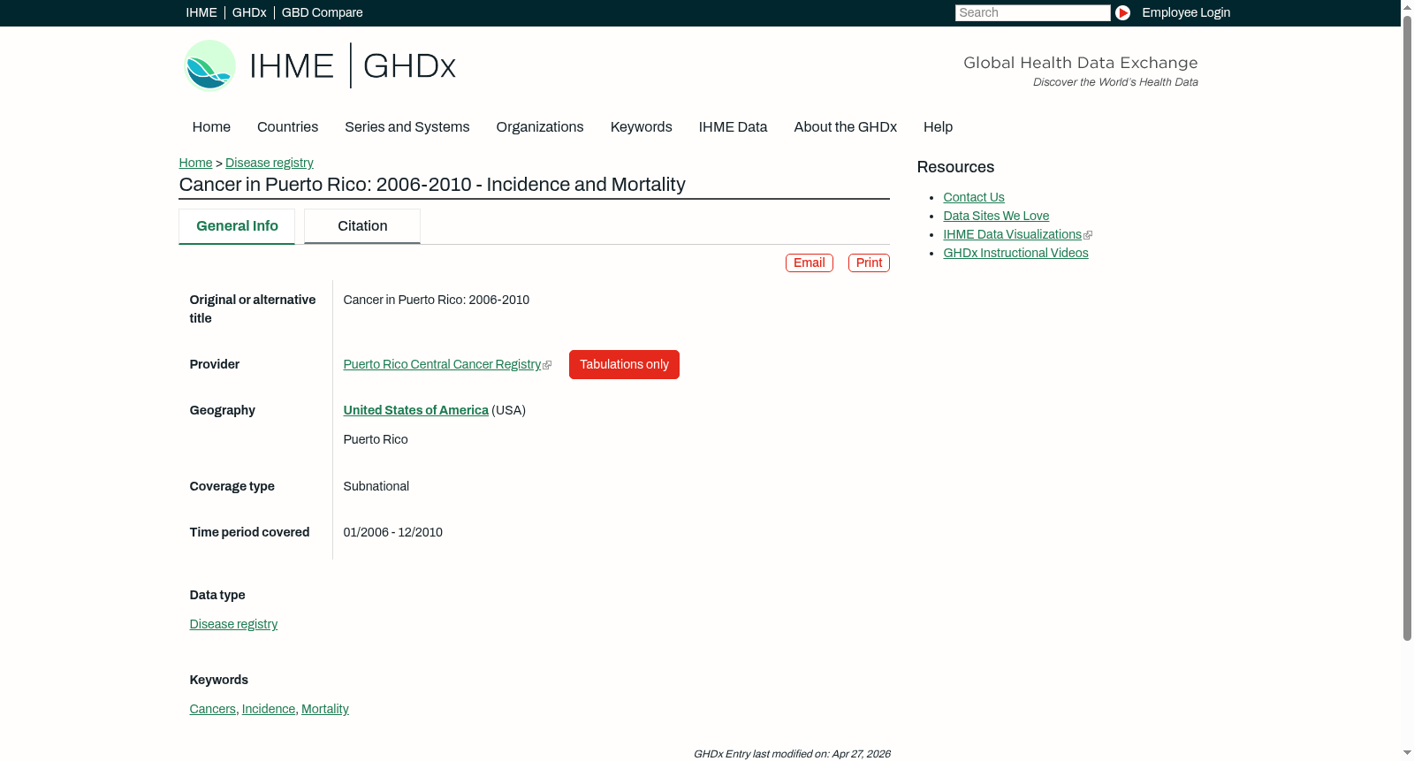Click the Tabulations only red badge
This screenshot has width=1414, height=761.
(624, 365)
